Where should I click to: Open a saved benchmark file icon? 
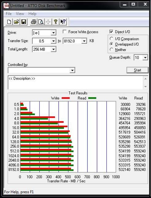click(x=17, y=22)
